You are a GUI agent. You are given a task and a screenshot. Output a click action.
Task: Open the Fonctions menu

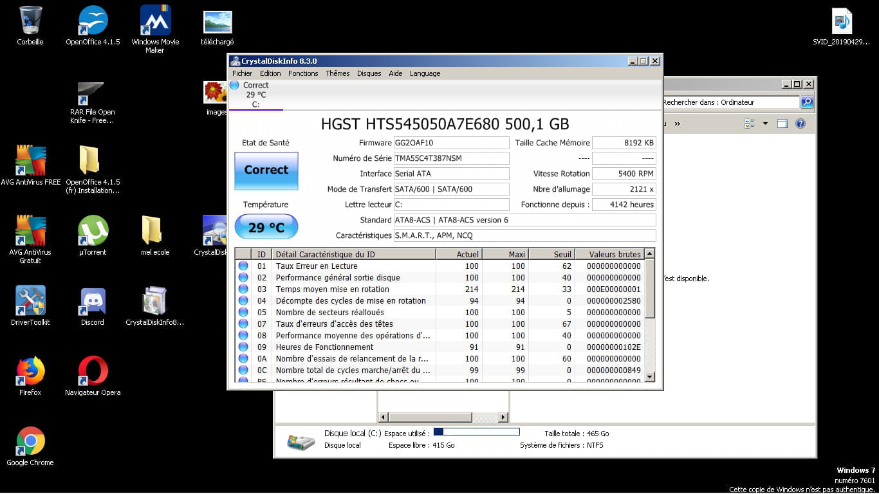(303, 73)
